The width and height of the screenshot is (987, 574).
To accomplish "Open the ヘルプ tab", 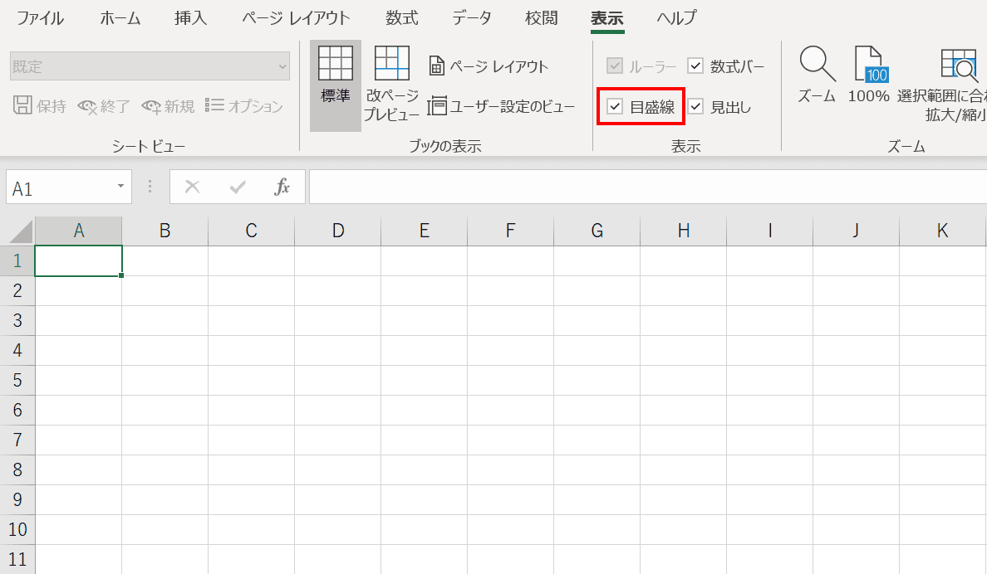I will [x=676, y=17].
